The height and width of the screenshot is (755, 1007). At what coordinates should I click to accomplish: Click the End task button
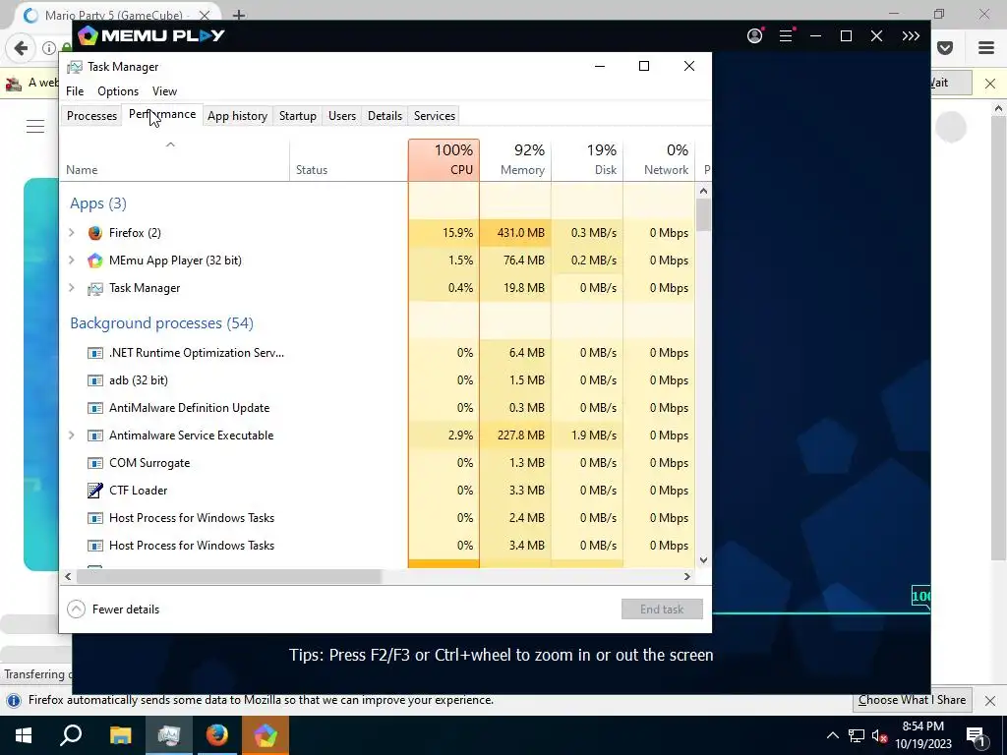(662, 610)
